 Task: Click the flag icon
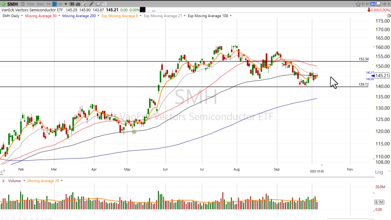click(363, 4)
